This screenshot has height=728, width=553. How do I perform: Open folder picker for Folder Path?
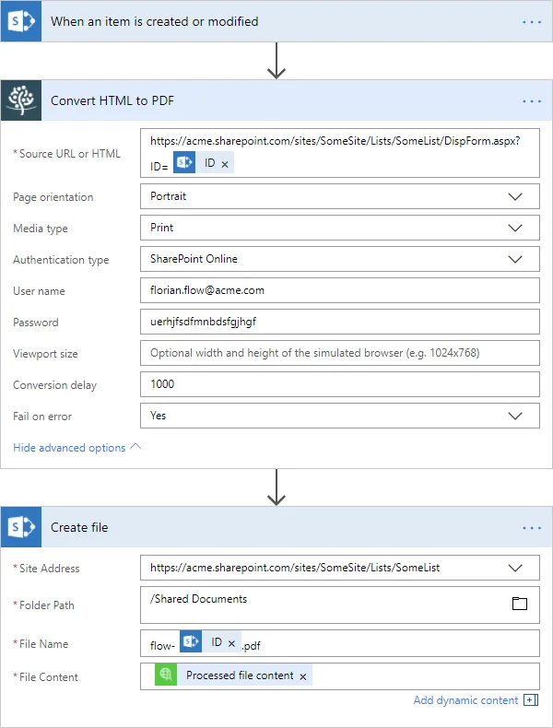pos(520,603)
